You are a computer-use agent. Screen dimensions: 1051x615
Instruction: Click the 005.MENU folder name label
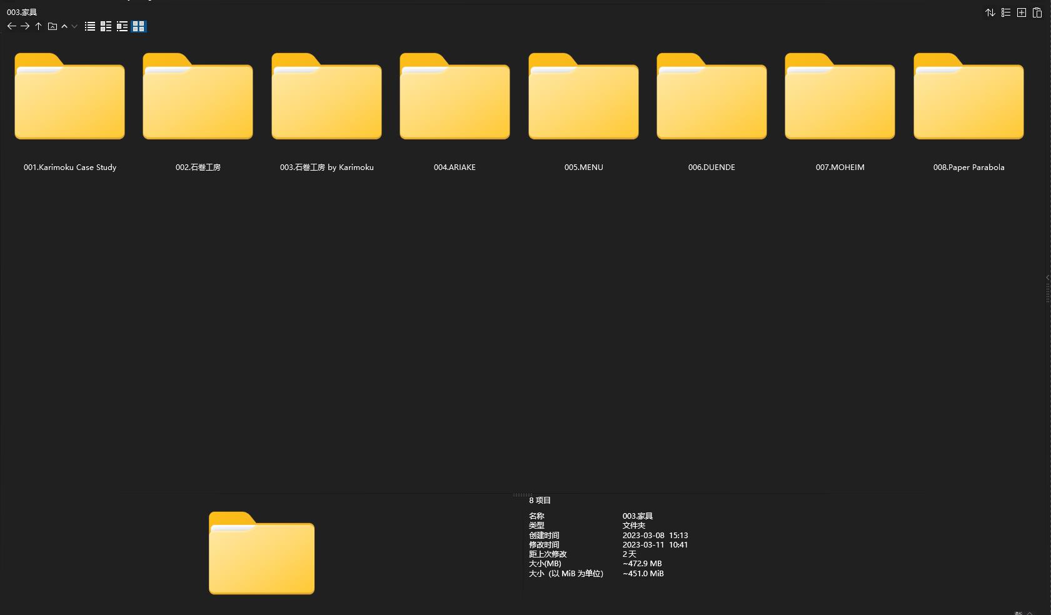click(583, 167)
